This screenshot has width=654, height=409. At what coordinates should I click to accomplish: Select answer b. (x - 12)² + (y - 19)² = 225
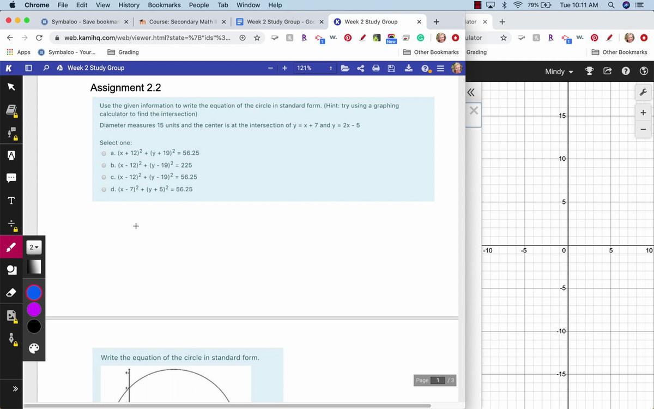[104, 165]
